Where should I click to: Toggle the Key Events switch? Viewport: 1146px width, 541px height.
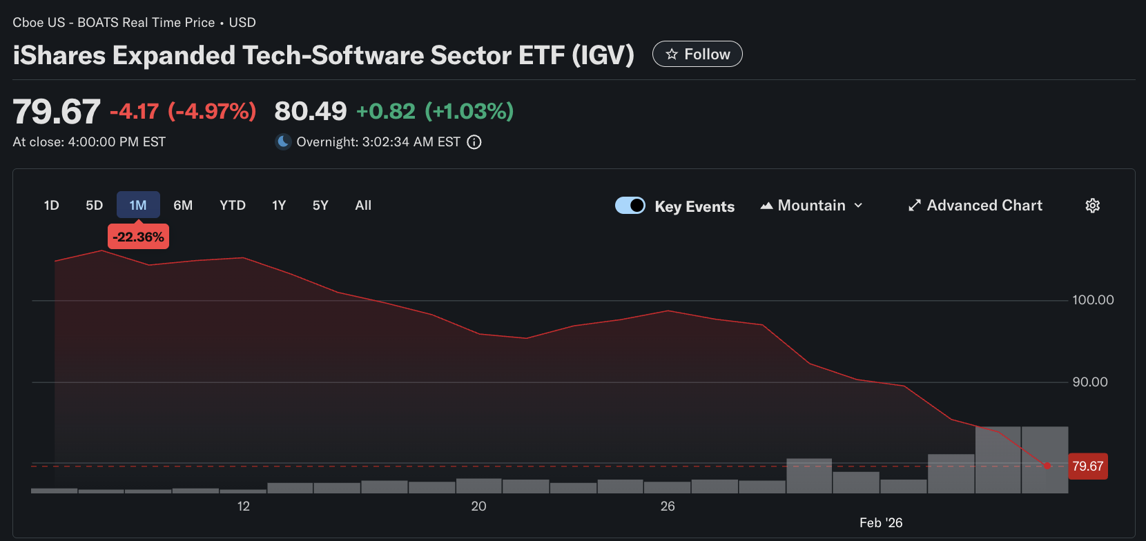630,206
